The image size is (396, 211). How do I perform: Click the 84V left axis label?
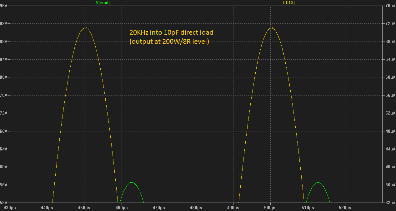point(4,59)
